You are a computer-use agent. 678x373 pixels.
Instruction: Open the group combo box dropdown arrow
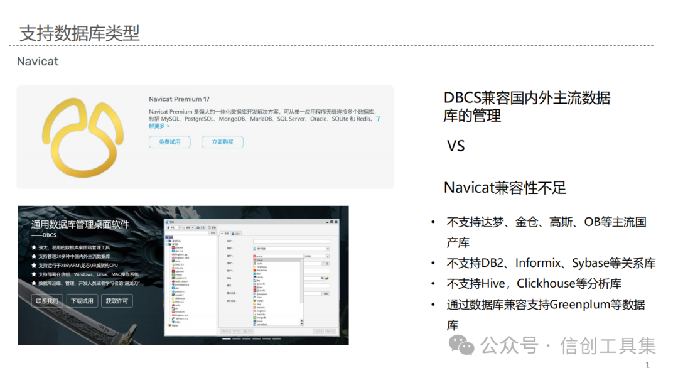pyautogui.click(x=328, y=249)
